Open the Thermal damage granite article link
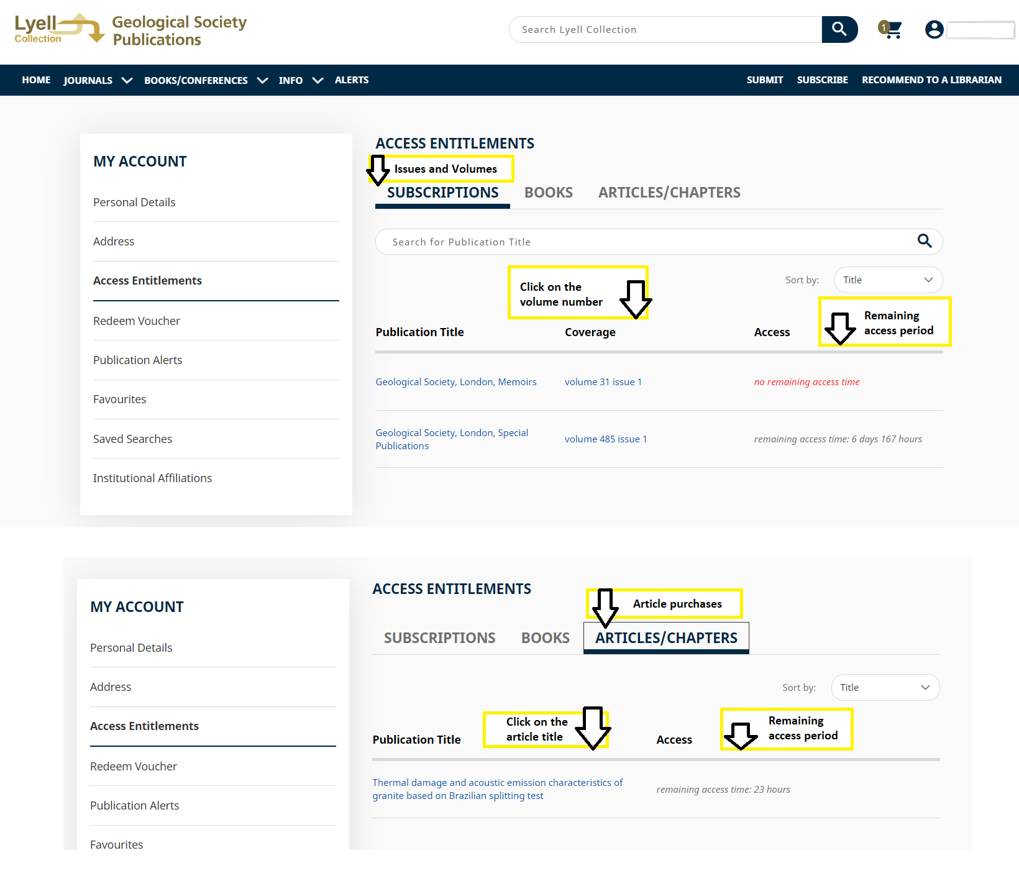The width and height of the screenshot is (1019, 881). pyautogui.click(x=497, y=789)
